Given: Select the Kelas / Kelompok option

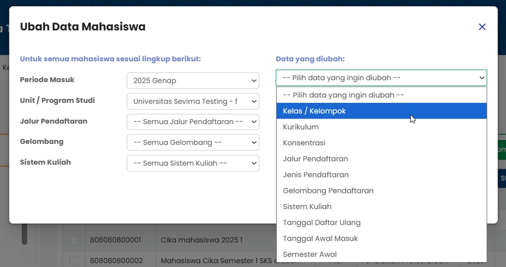Looking at the screenshot, I should (x=381, y=111).
